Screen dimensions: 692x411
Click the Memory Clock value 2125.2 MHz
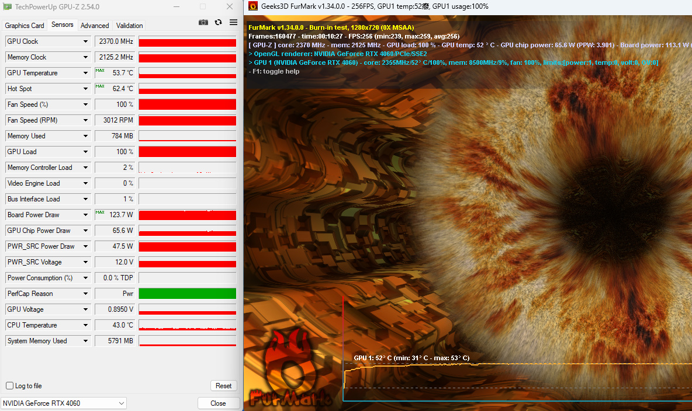pyautogui.click(x=115, y=57)
